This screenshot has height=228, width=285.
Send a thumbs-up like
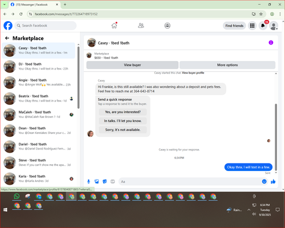click(x=273, y=181)
